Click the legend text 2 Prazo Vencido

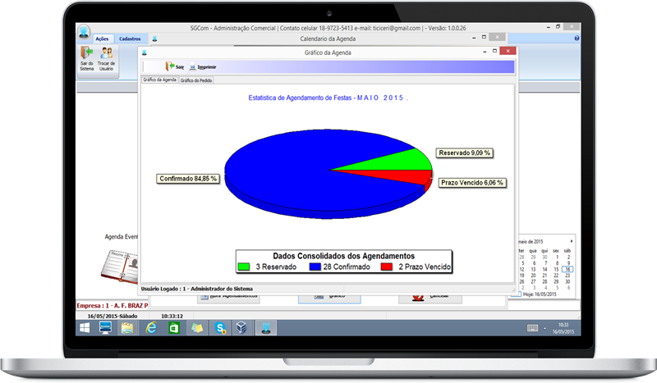[425, 267]
